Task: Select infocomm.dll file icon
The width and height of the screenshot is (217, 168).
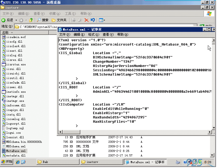Action: 4,106
